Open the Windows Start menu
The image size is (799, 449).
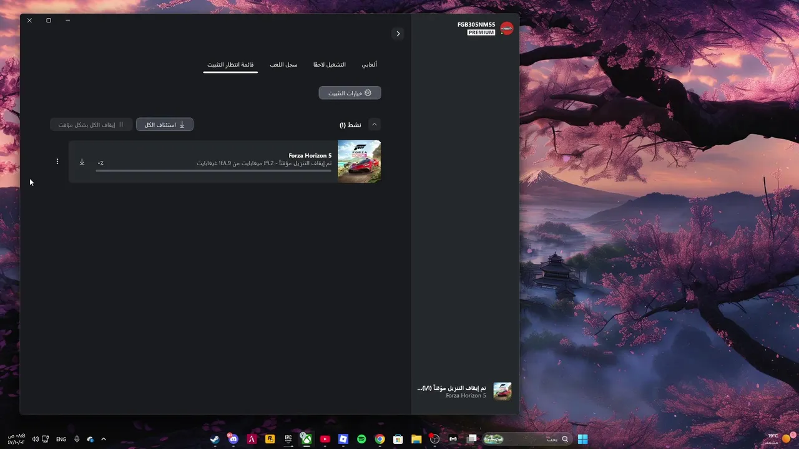pos(582,439)
